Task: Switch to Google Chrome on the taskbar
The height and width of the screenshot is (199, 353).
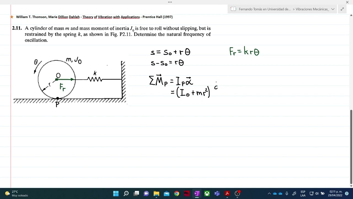Action: pyautogui.click(x=176, y=193)
